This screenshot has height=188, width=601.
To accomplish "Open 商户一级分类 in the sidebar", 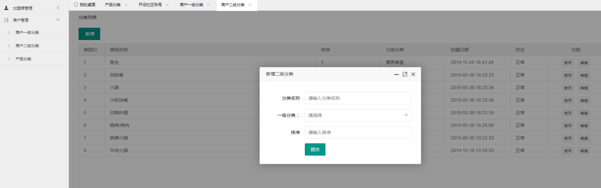I will coord(27,33).
